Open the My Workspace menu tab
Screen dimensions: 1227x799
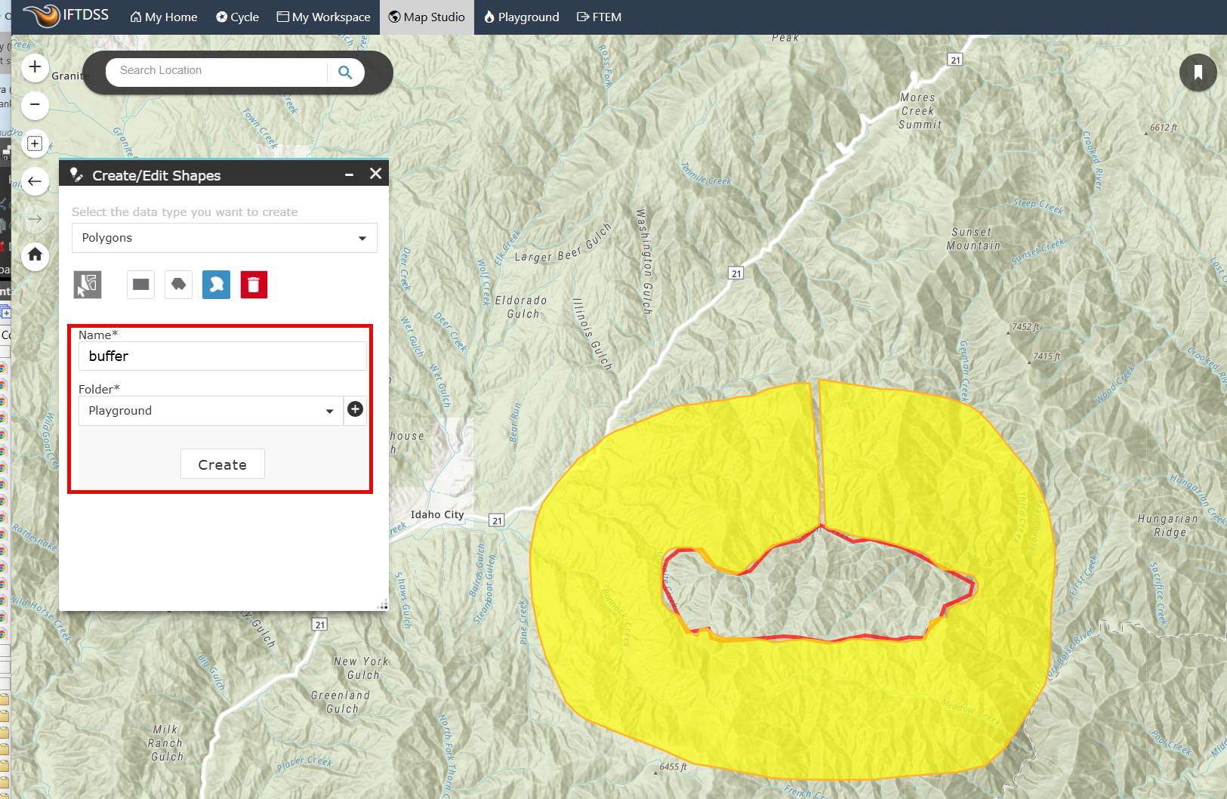click(x=324, y=17)
